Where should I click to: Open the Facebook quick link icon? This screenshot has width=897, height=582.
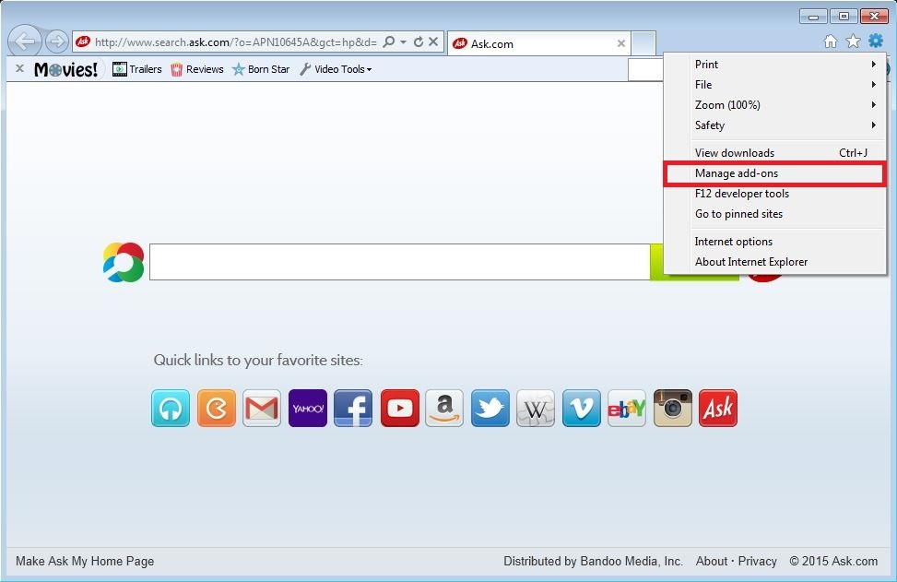(x=353, y=408)
